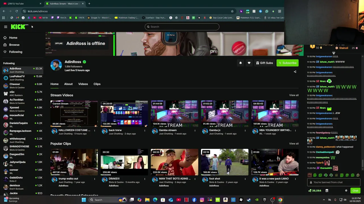Open options menu for Gamba jc video
364x204 pixels.
(245, 131)
